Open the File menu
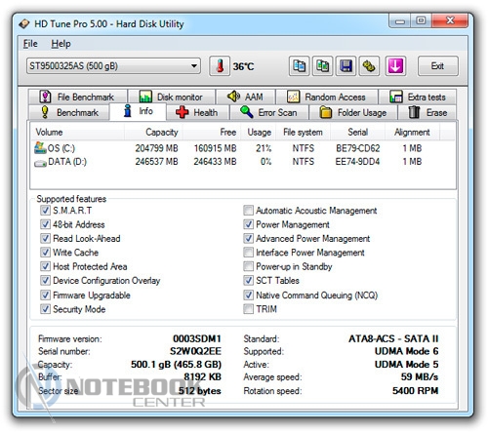The image size is (488, 433). tap(30, 44)
